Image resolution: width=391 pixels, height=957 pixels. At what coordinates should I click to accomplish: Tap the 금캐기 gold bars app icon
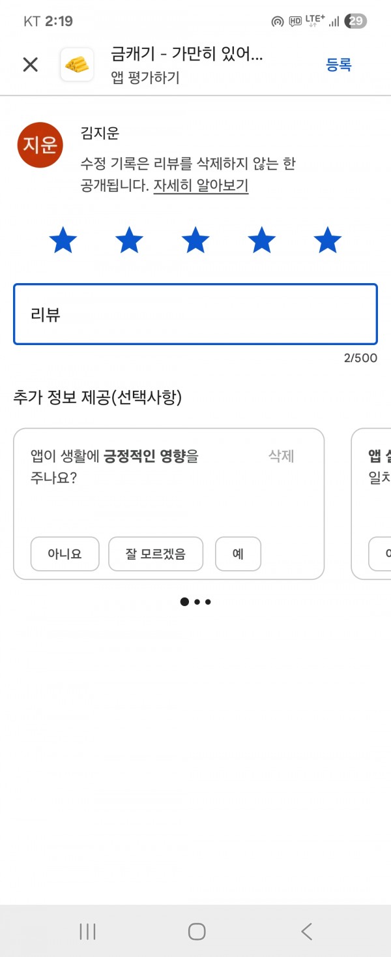[77, 65]
